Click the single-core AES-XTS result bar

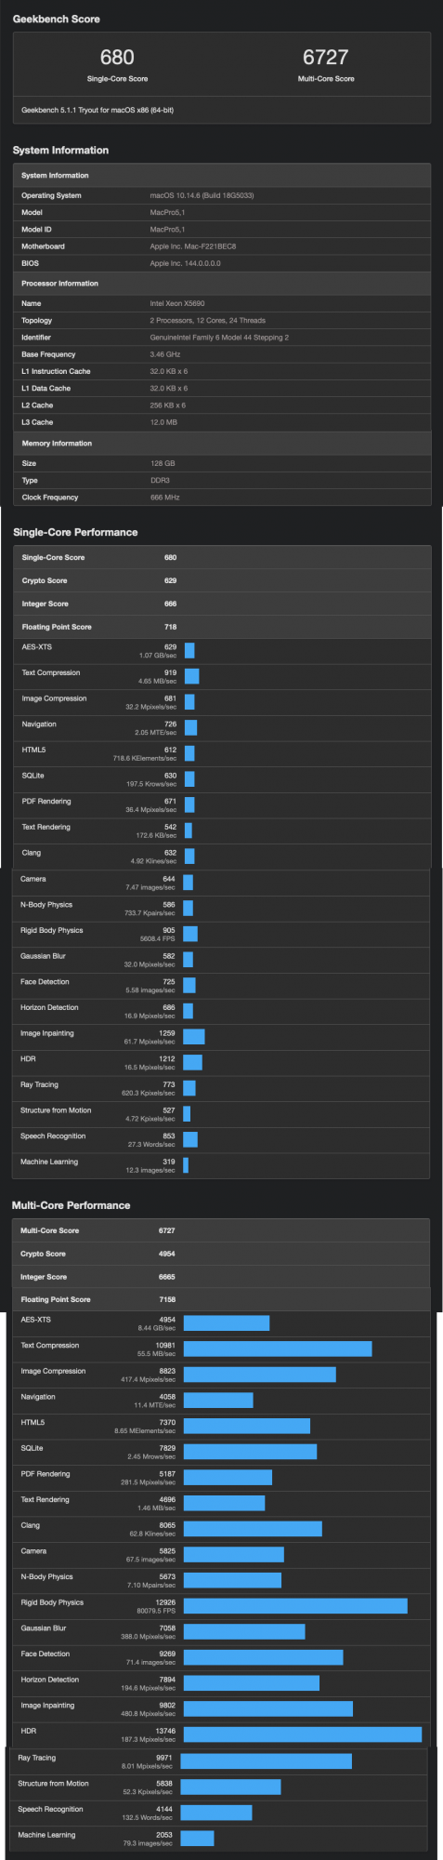[189, 651]
